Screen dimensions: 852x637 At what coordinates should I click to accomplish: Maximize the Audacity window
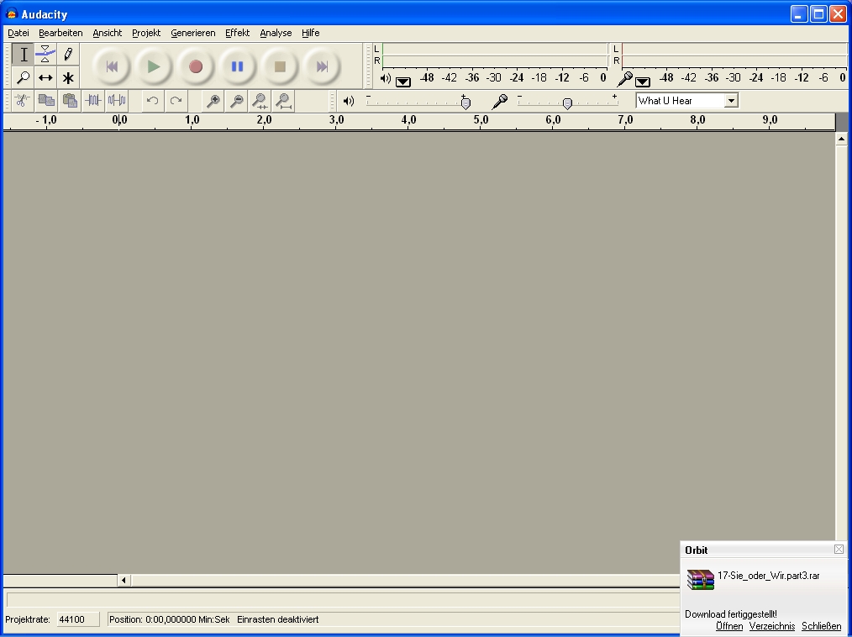coord(818,14)
